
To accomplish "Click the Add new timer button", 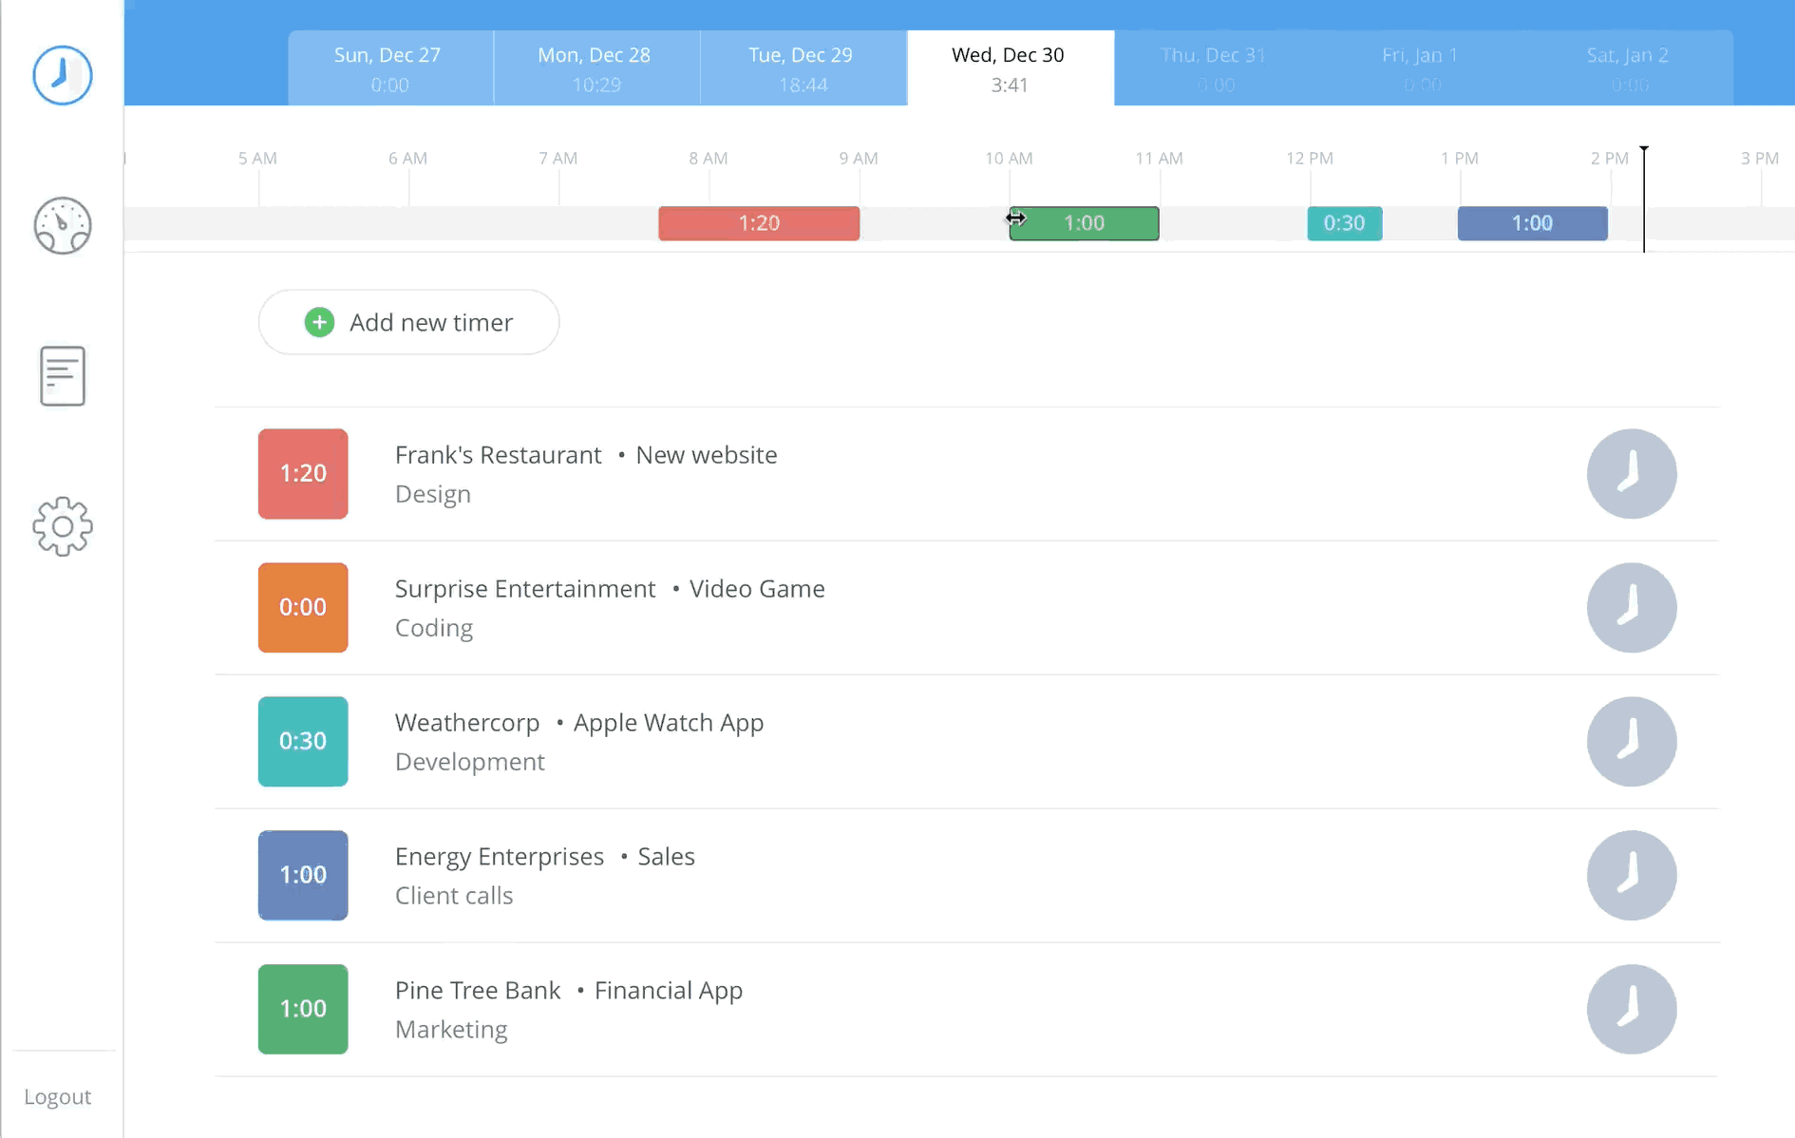I will (x=408, y=322).
